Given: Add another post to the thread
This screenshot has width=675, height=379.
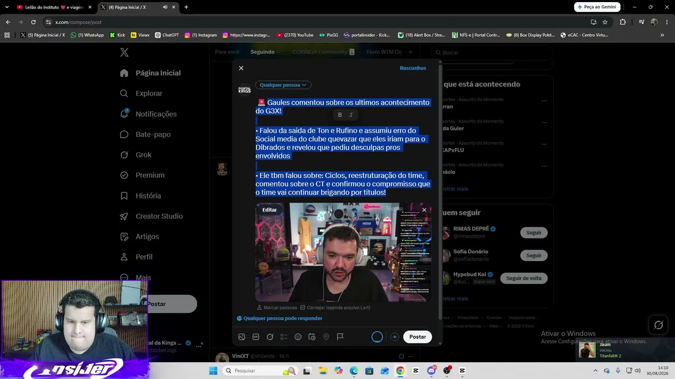Looking at the screenshot, I should point(394,337).
